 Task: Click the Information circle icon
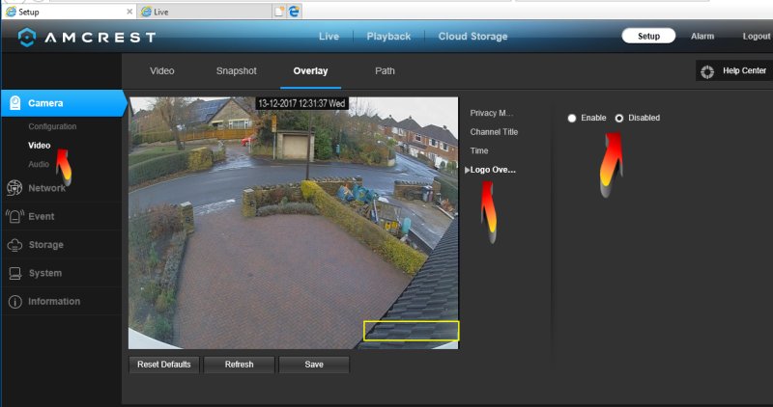15,302
